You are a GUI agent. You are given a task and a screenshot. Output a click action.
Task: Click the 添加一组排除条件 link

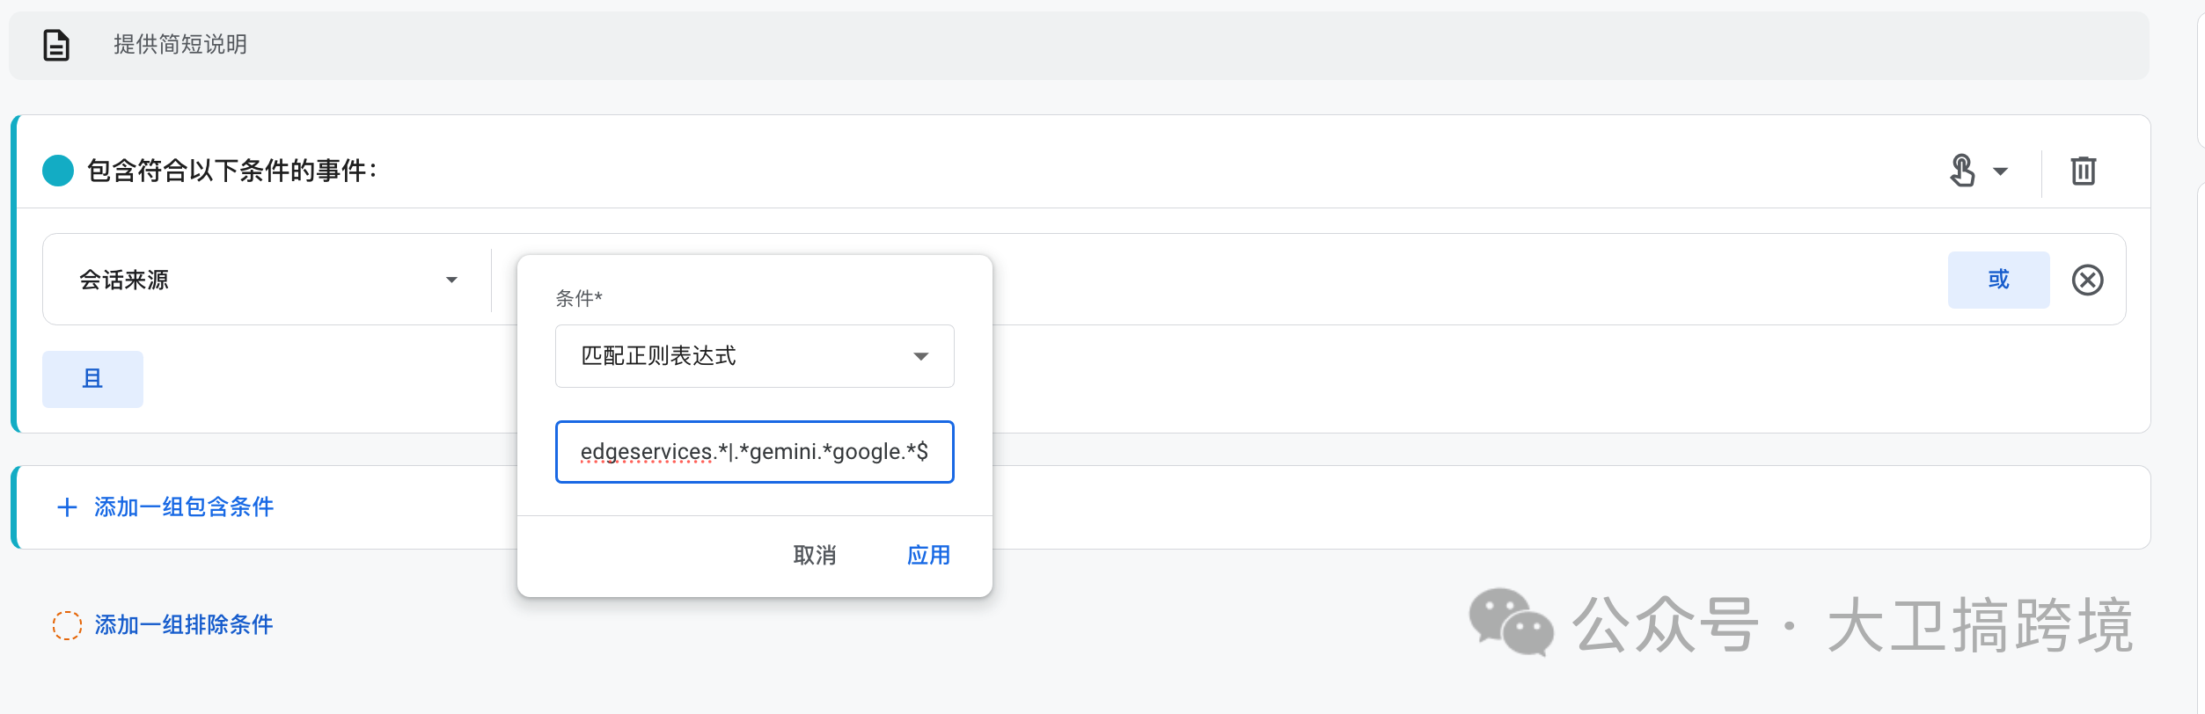click(185, 625)
